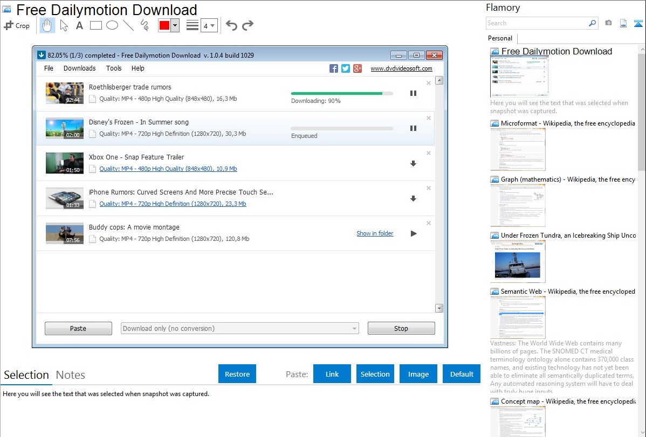The height and width of the screenshot is (437, 646).
Task: Click the line thickness icon
Action: tap(193, 25)
